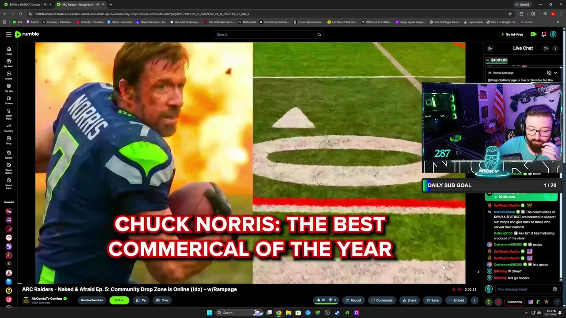Open Kick bookmark
566x318 pixels.
(x=18, y=22)
